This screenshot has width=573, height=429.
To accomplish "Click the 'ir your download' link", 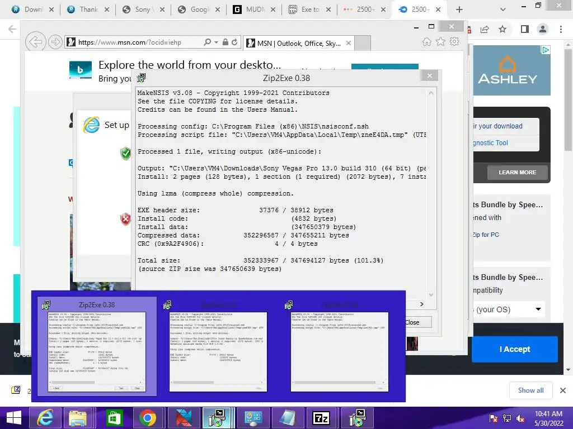I will tap(497, 126).
